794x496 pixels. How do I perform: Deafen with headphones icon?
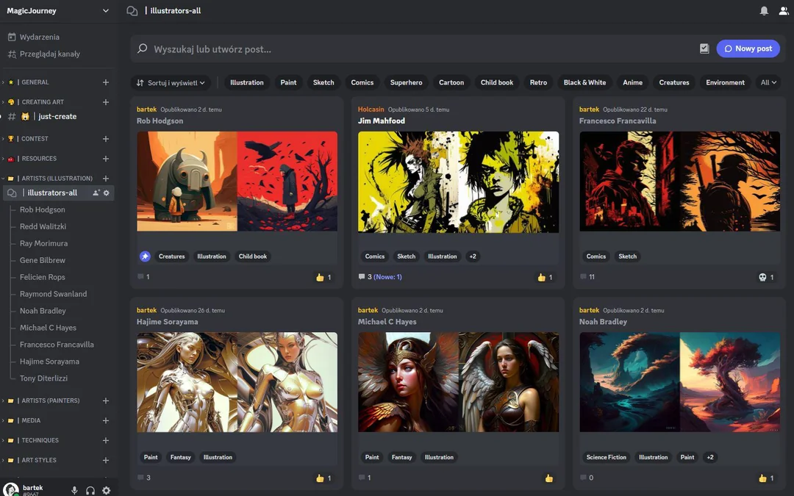[x=90, y=490]
